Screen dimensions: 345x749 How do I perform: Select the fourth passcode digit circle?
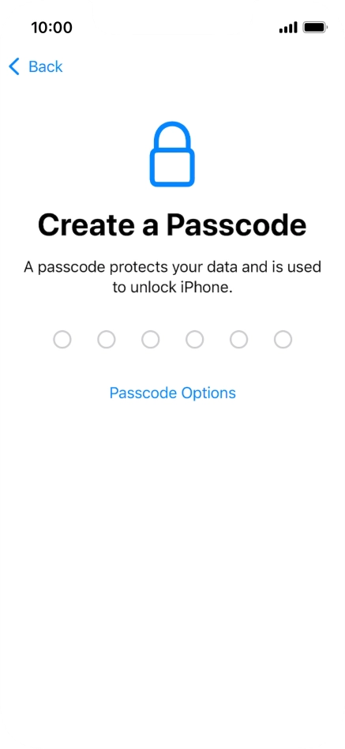[195, 340]
